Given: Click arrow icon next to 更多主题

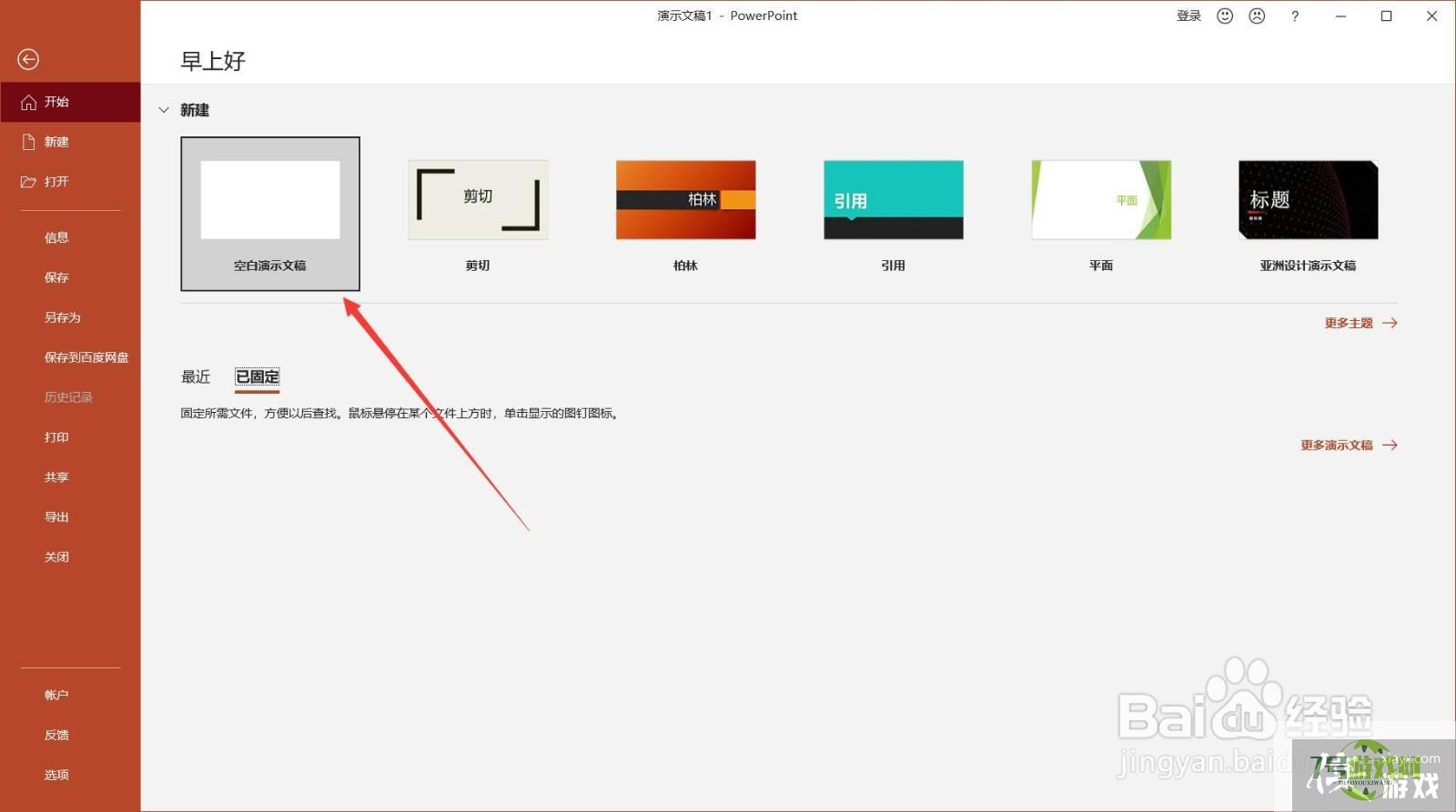Looking at the screenshot, I should click(1390, 323).
